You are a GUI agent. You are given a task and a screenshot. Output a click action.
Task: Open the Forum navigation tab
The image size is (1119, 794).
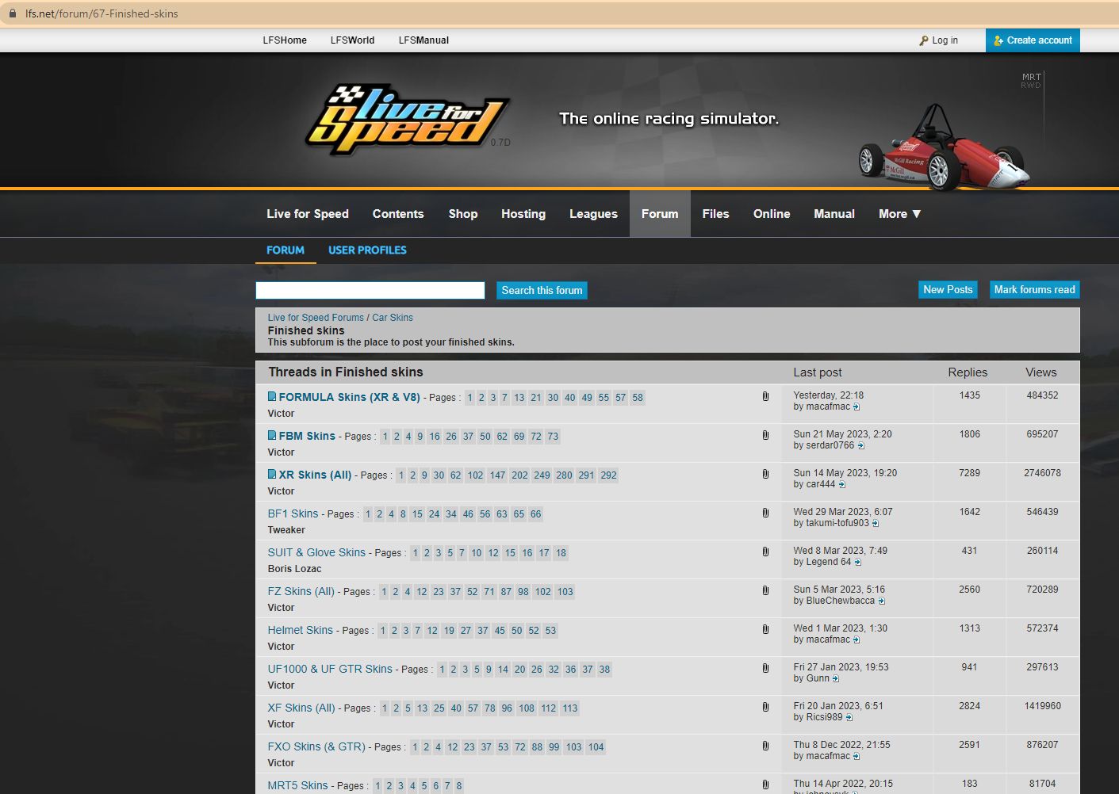coord(660,214)
